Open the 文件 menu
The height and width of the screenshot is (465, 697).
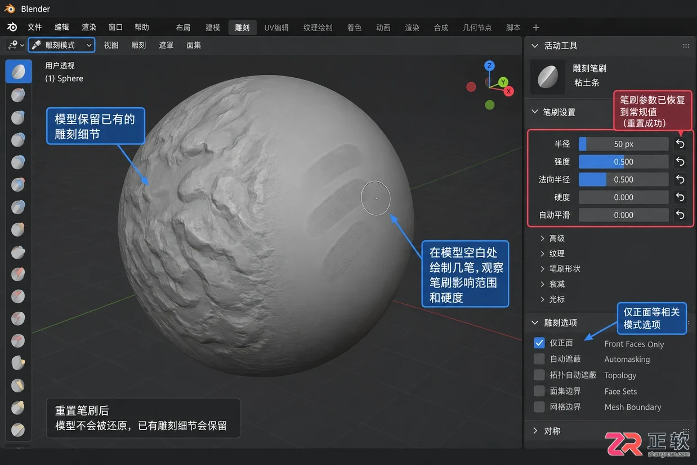click(35, 27)
